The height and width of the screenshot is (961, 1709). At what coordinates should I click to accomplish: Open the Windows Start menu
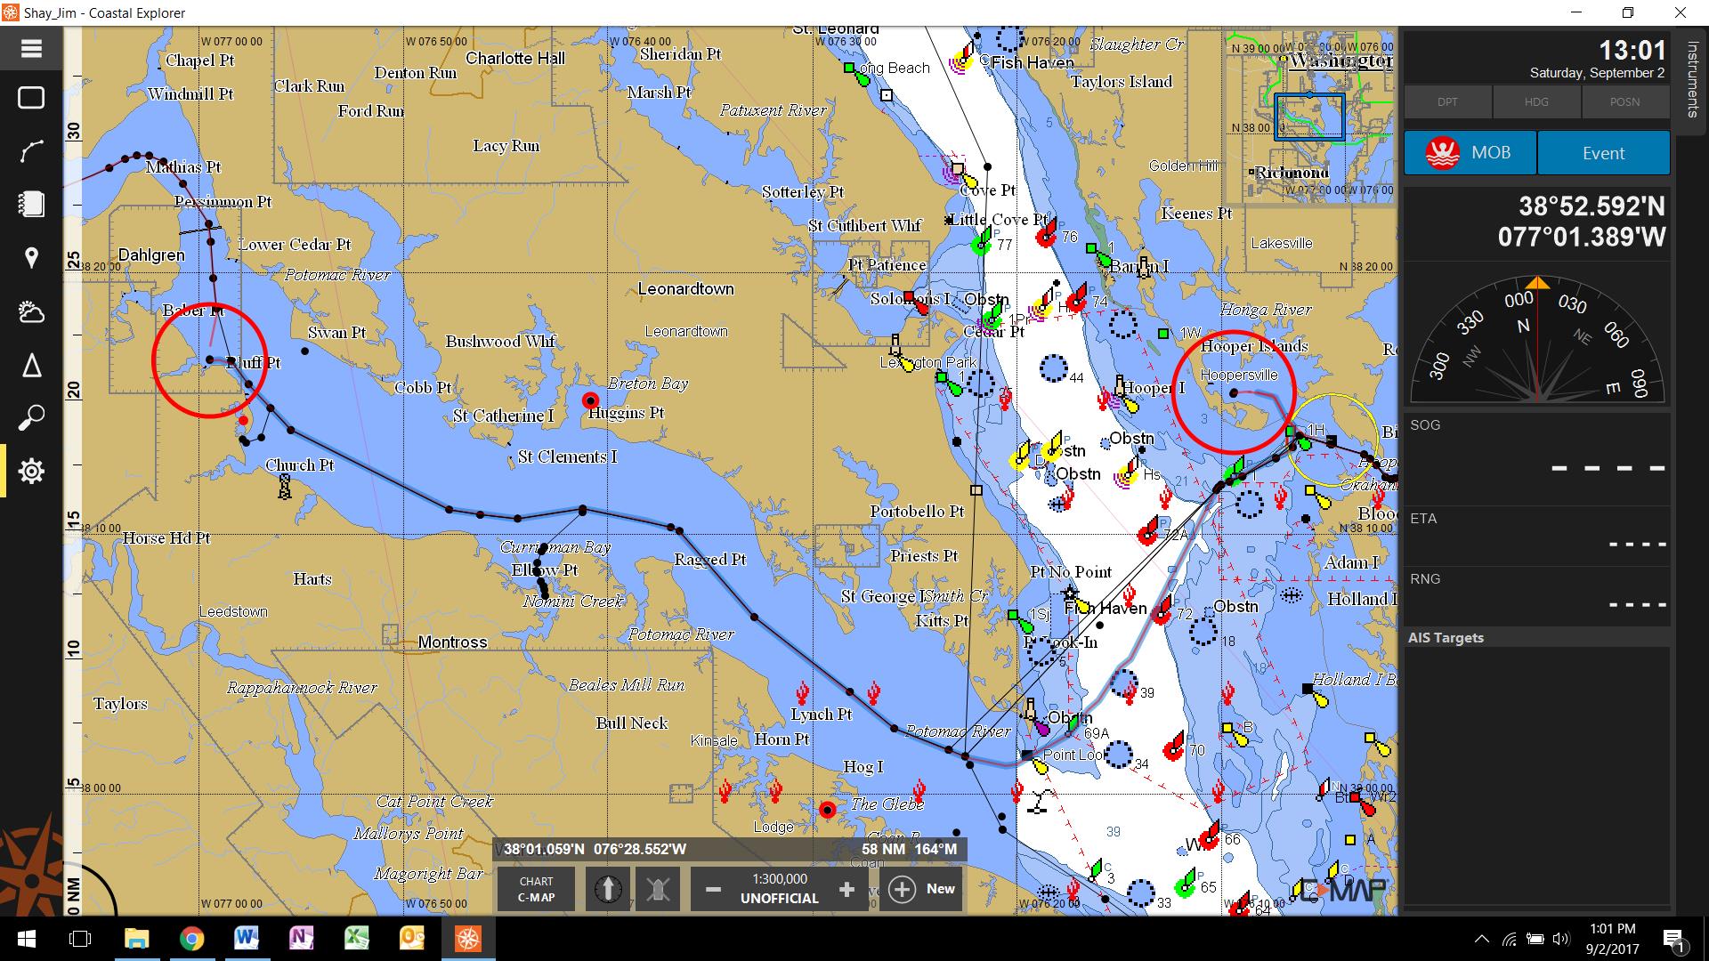click(x=25, y=939)
